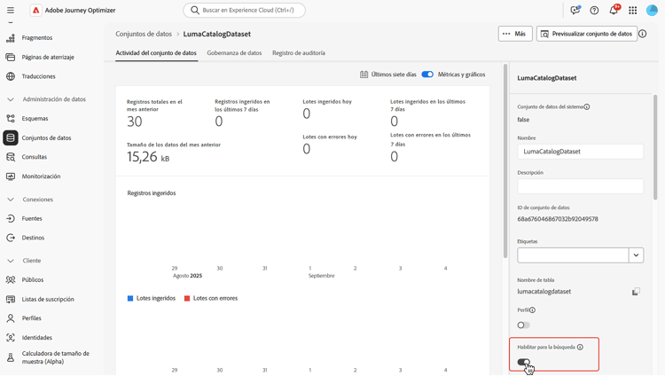The width and height of the screenshot is (665, 376).
Task: Click the Monitorización icon
Action: point(11,176)
